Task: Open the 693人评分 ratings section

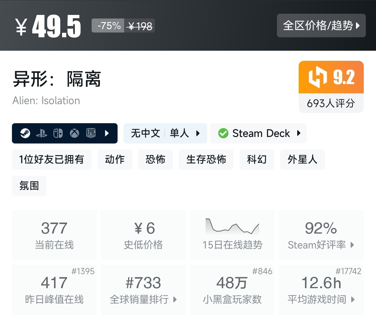Action: point(331,104)
